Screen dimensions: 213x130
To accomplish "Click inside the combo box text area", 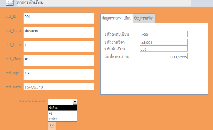I will pyautogui.click(x=60, y=102).
